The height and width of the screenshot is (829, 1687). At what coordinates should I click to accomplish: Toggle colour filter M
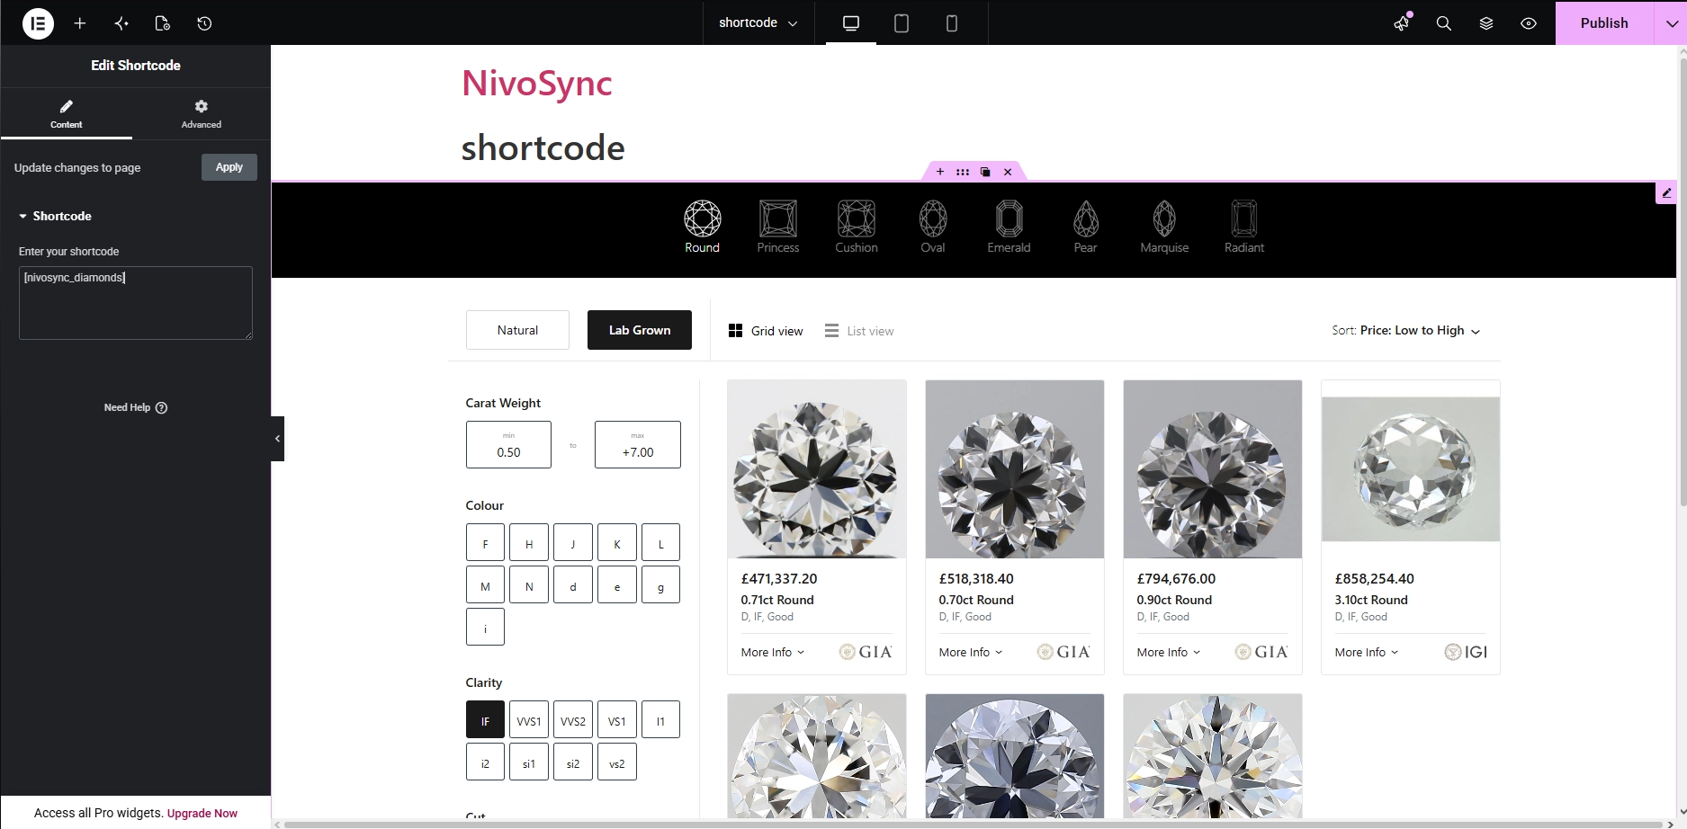point(485,585)
